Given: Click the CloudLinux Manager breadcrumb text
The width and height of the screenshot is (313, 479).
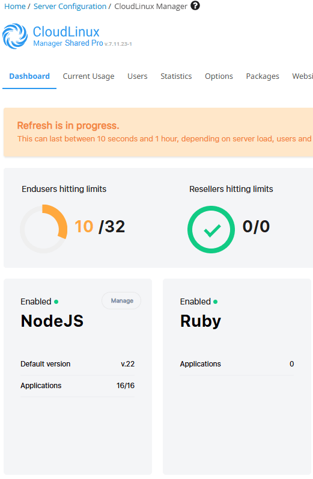Looking at the screenshot, I should [x=151, y=6].
